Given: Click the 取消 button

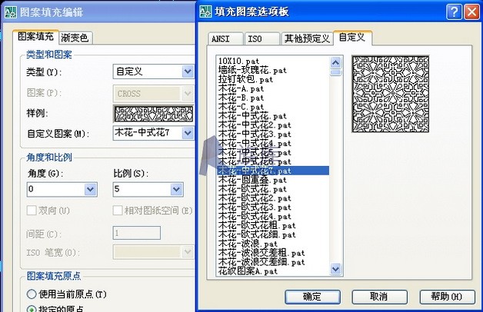Looking at the screenshot, I should point(379,297).
